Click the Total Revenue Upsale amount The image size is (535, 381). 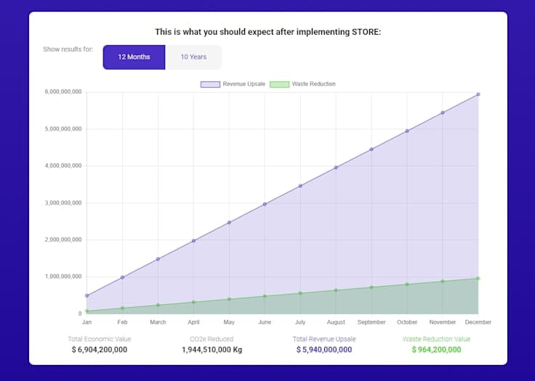(324, 350)
